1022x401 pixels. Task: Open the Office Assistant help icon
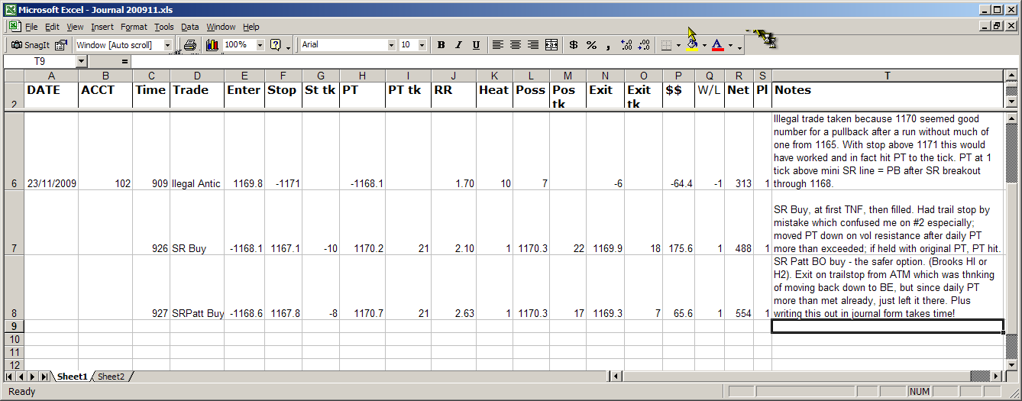click(276, 45)
